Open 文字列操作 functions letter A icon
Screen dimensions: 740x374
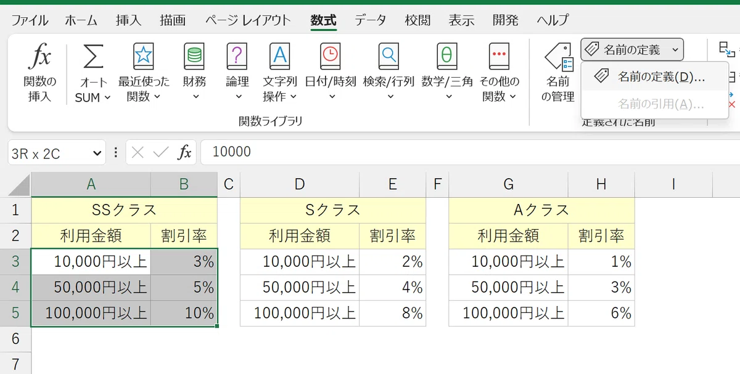click(280, 57)
